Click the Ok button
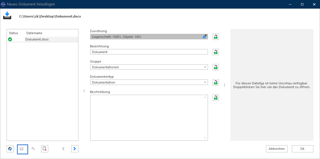This screenshot has height=159, width=320. tap(302, 149)
